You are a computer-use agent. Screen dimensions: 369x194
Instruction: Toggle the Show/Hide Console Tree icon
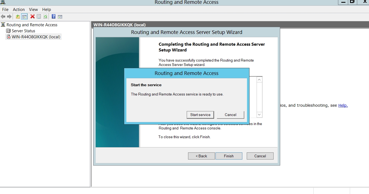(x=24, y=17)
